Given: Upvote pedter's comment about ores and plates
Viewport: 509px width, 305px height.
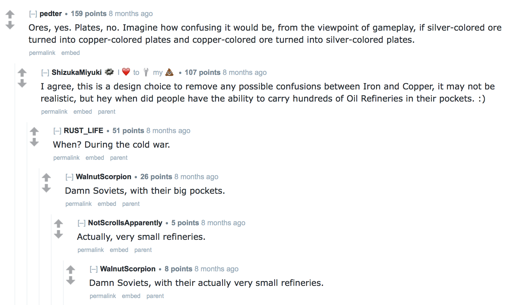Looking at the screenshot, I should point(10,14).
